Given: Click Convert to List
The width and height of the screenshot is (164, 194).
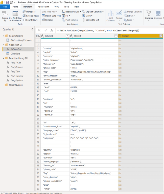Looking at the screenshot, I should tap(91, 20).
